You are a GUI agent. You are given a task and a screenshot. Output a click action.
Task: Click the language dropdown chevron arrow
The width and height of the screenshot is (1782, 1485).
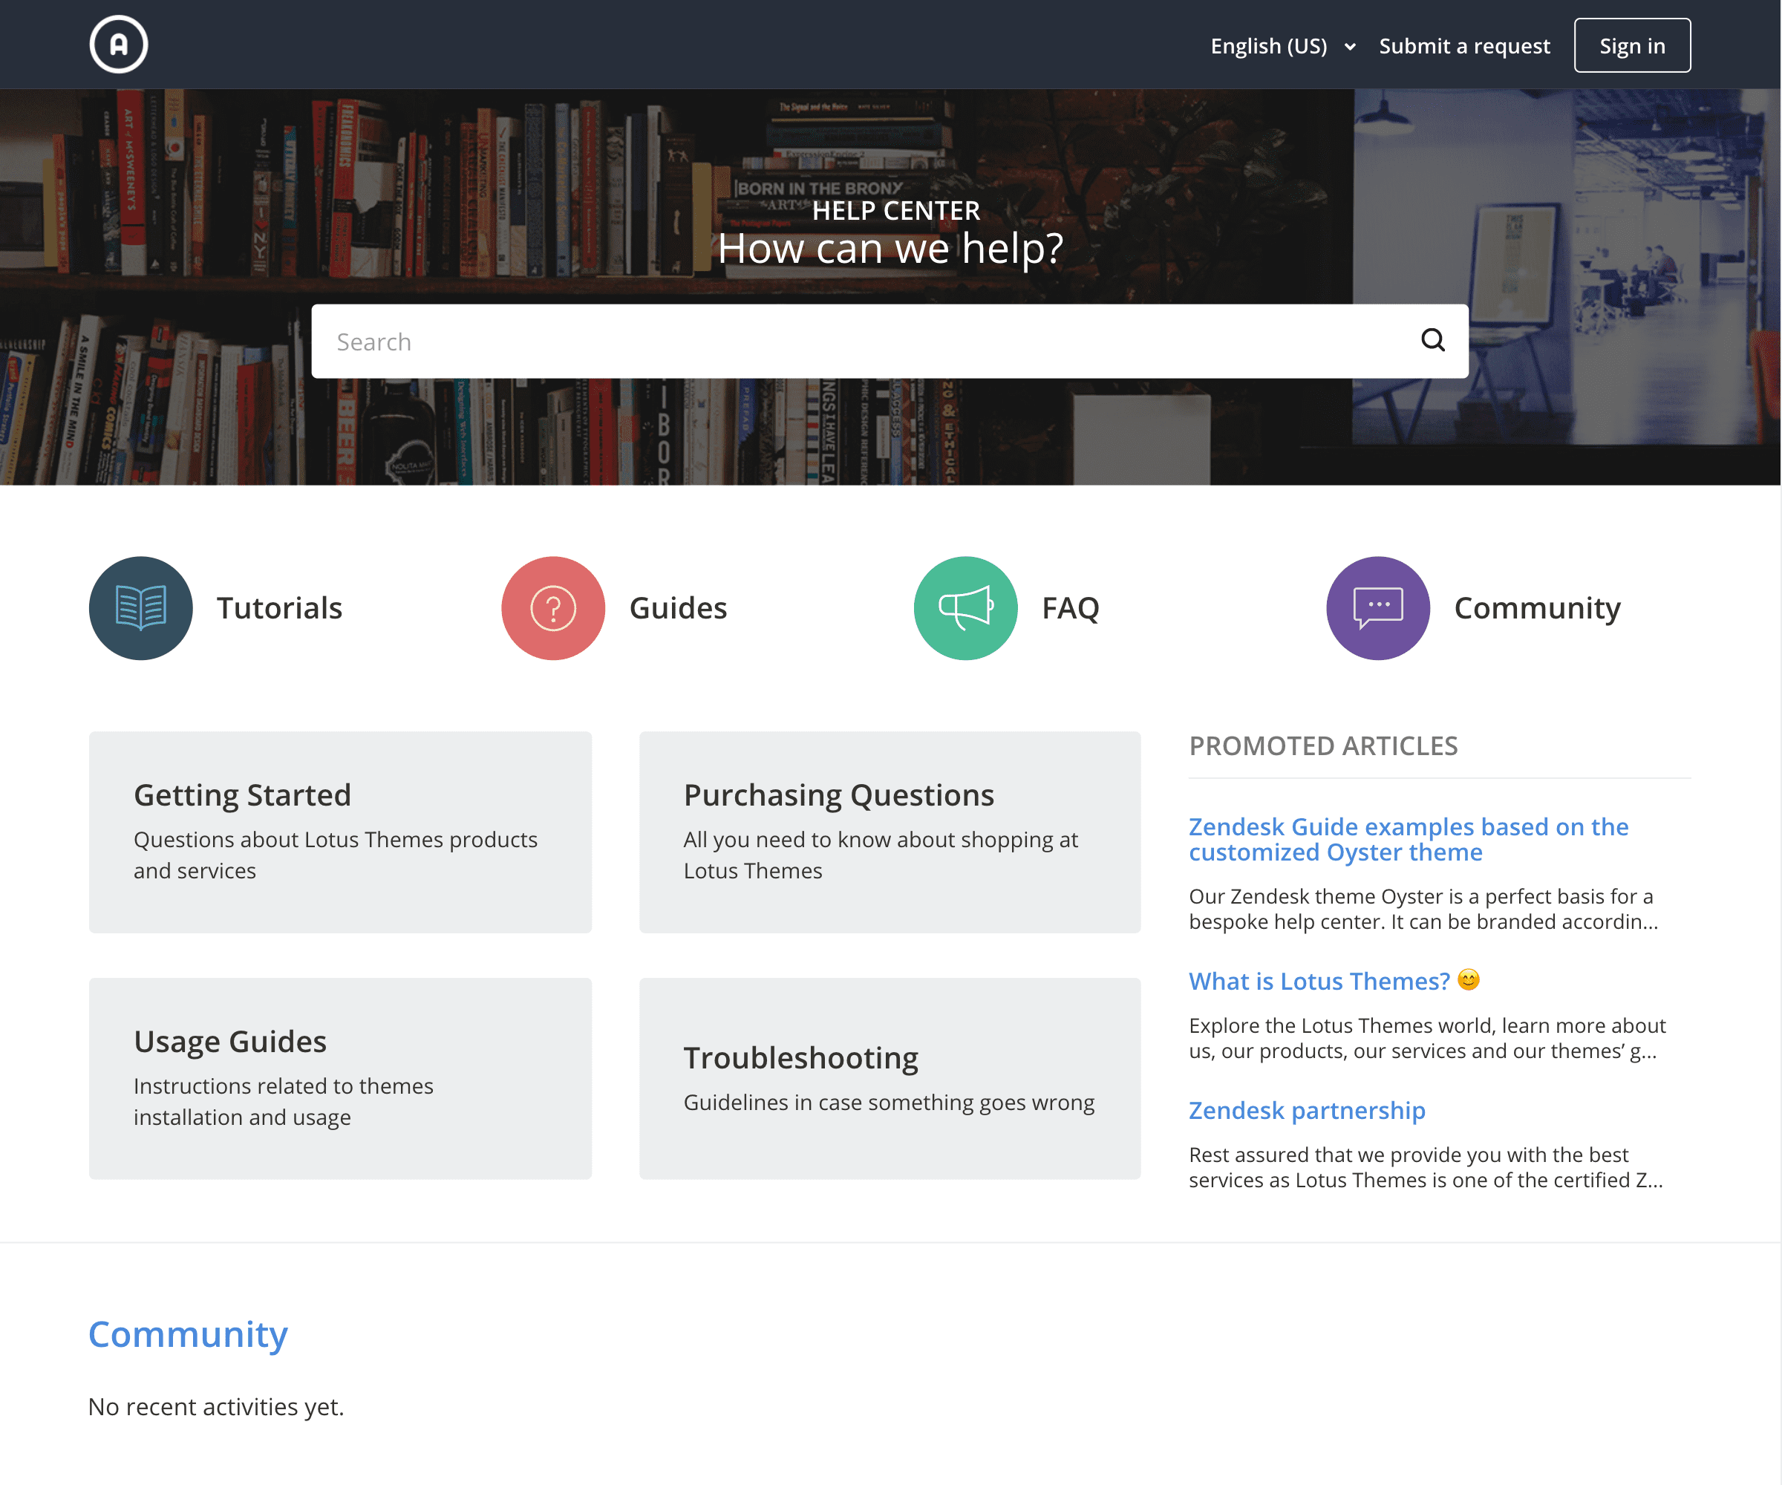pyautogui.click(x=1350, y=47)
